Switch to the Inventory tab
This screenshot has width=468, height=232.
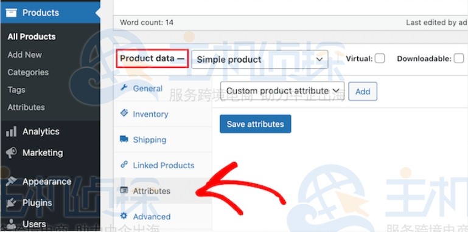click(150, 114)
